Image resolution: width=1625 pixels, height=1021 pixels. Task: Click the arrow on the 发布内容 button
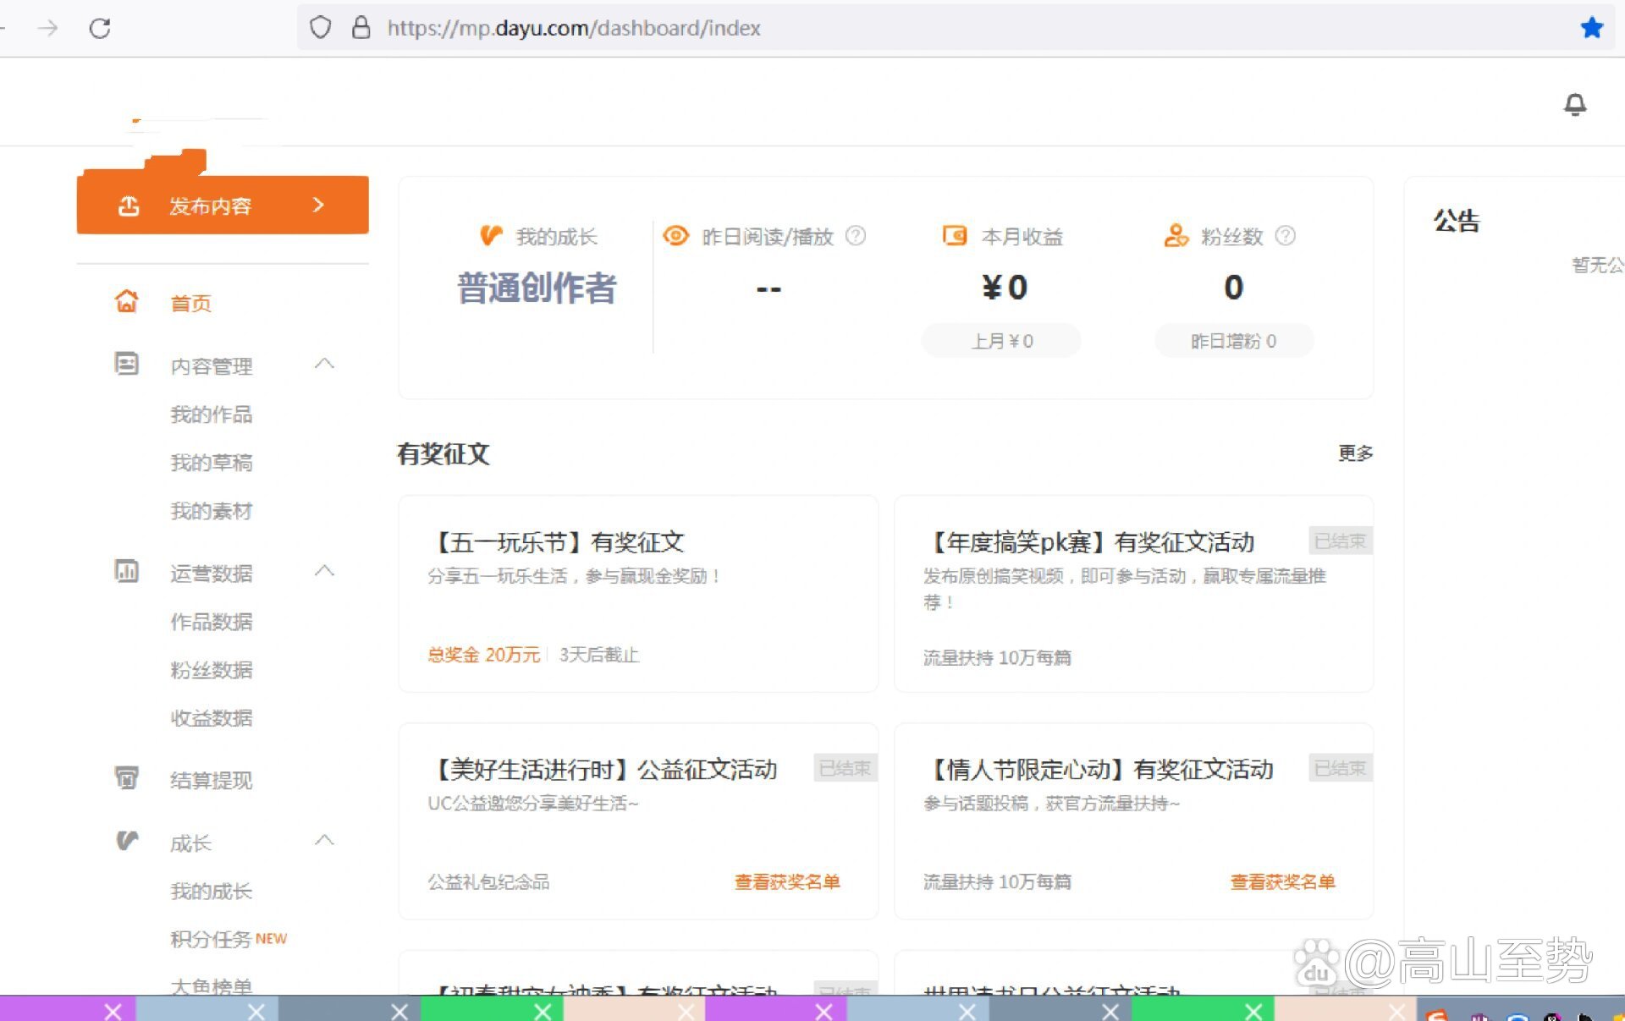click(318, 205)
